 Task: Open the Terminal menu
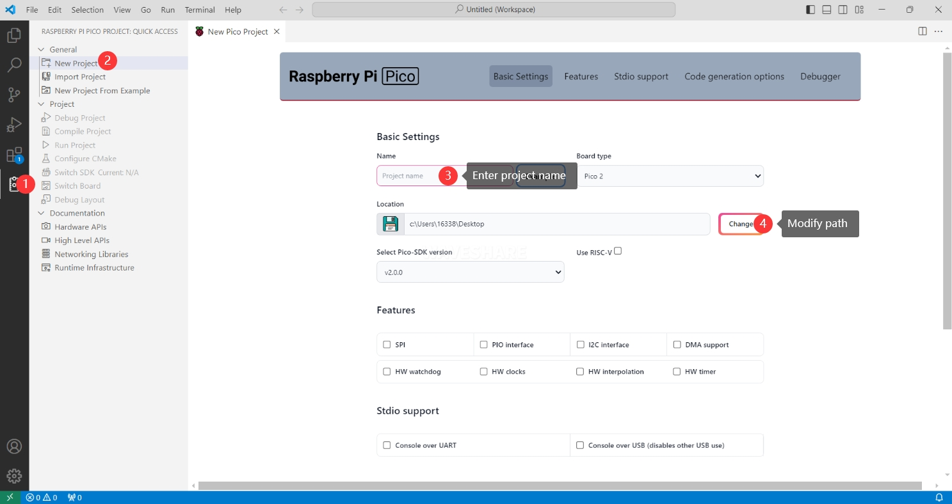pyautogui.click(x=200, y=10)
